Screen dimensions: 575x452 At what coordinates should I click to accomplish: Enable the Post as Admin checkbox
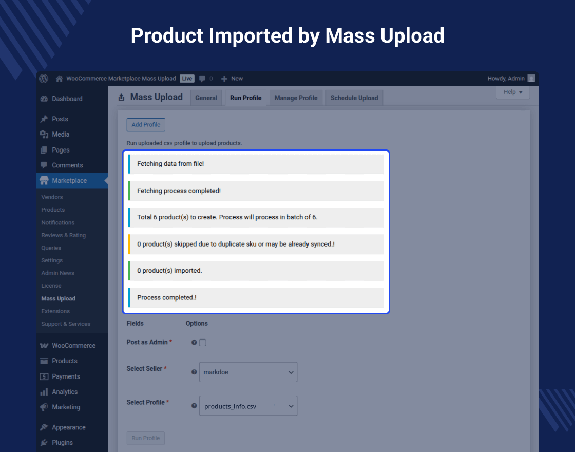[203, 343]
